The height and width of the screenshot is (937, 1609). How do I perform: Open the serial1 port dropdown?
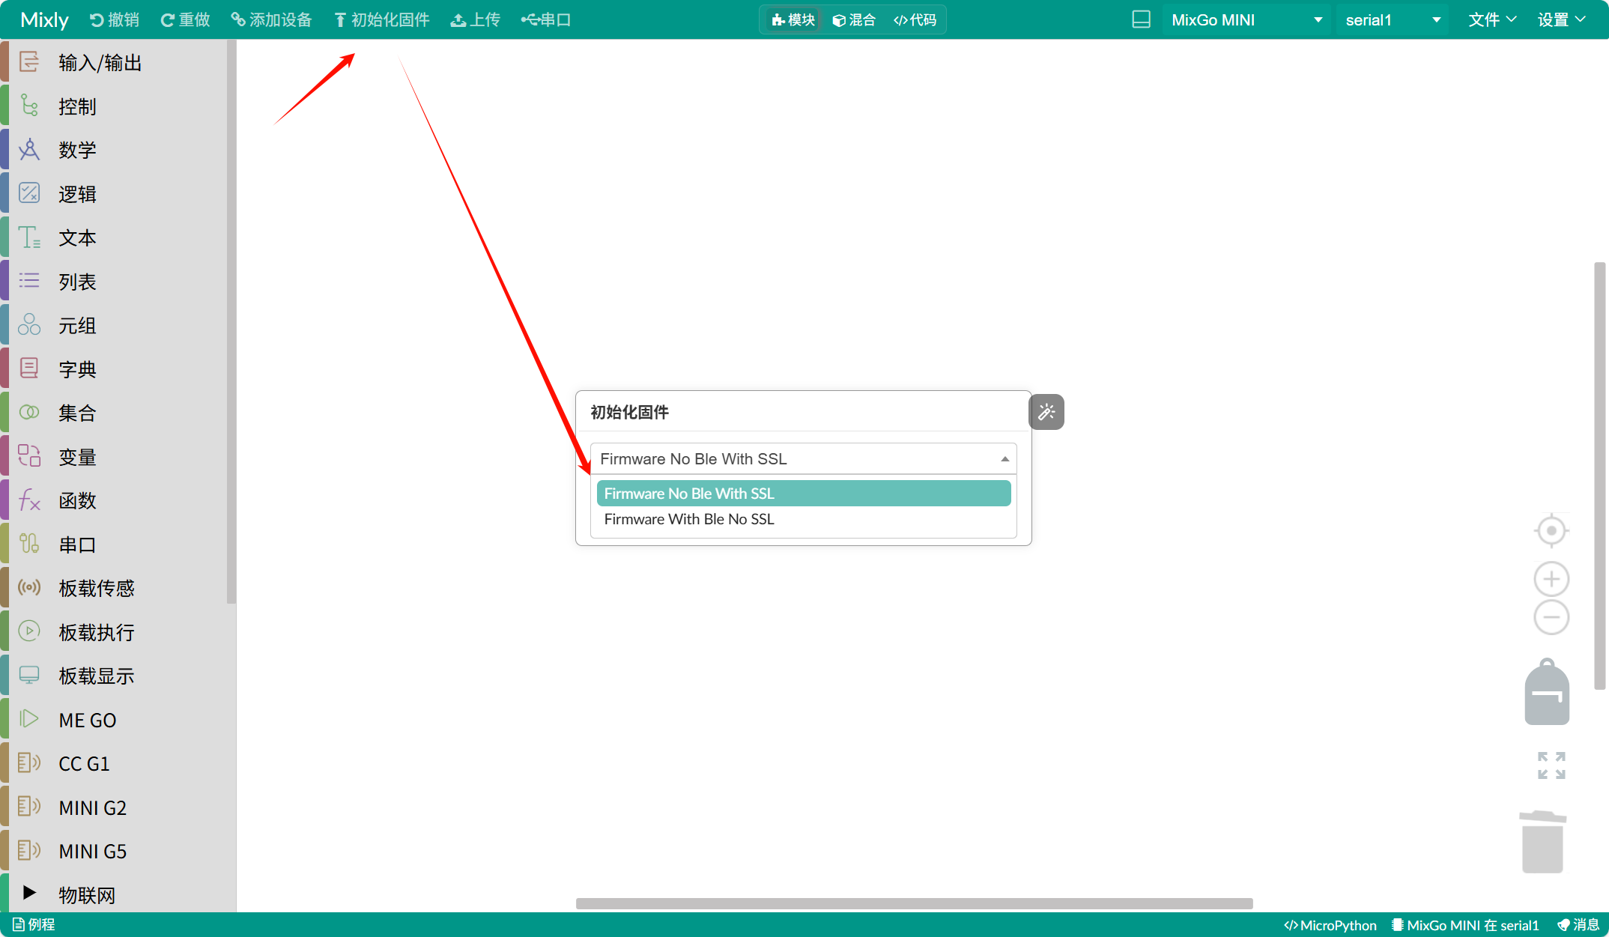click(1393, 19)
